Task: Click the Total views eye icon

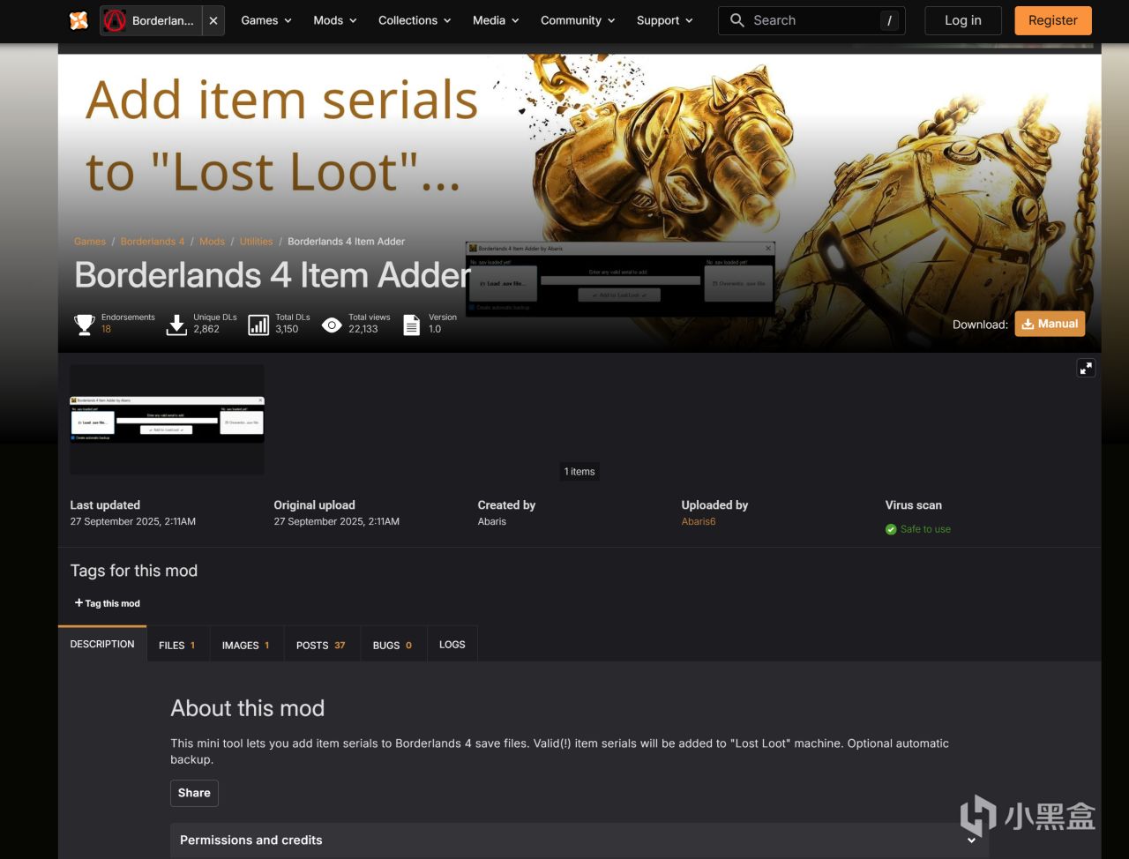Action: (332, 325)
